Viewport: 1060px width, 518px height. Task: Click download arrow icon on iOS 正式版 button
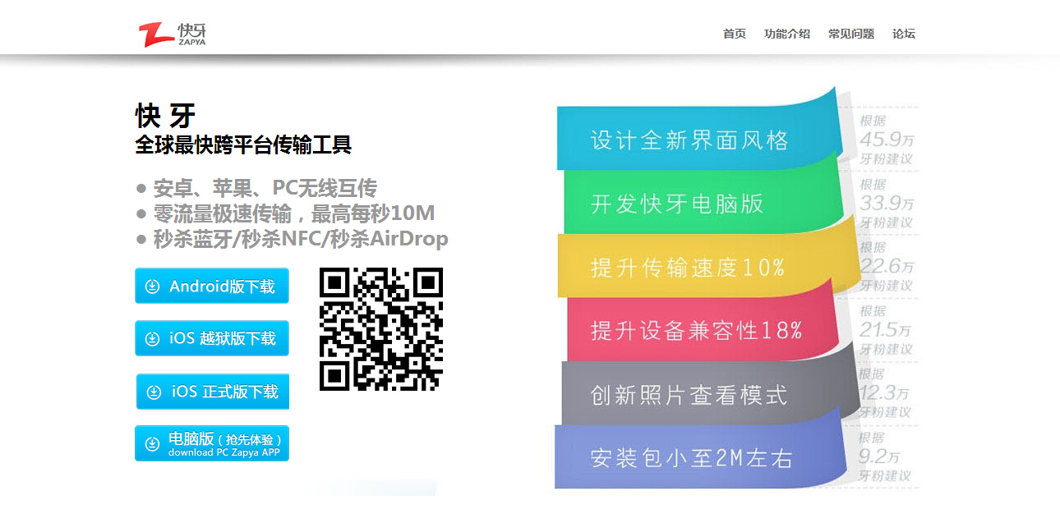pos(154,392)
